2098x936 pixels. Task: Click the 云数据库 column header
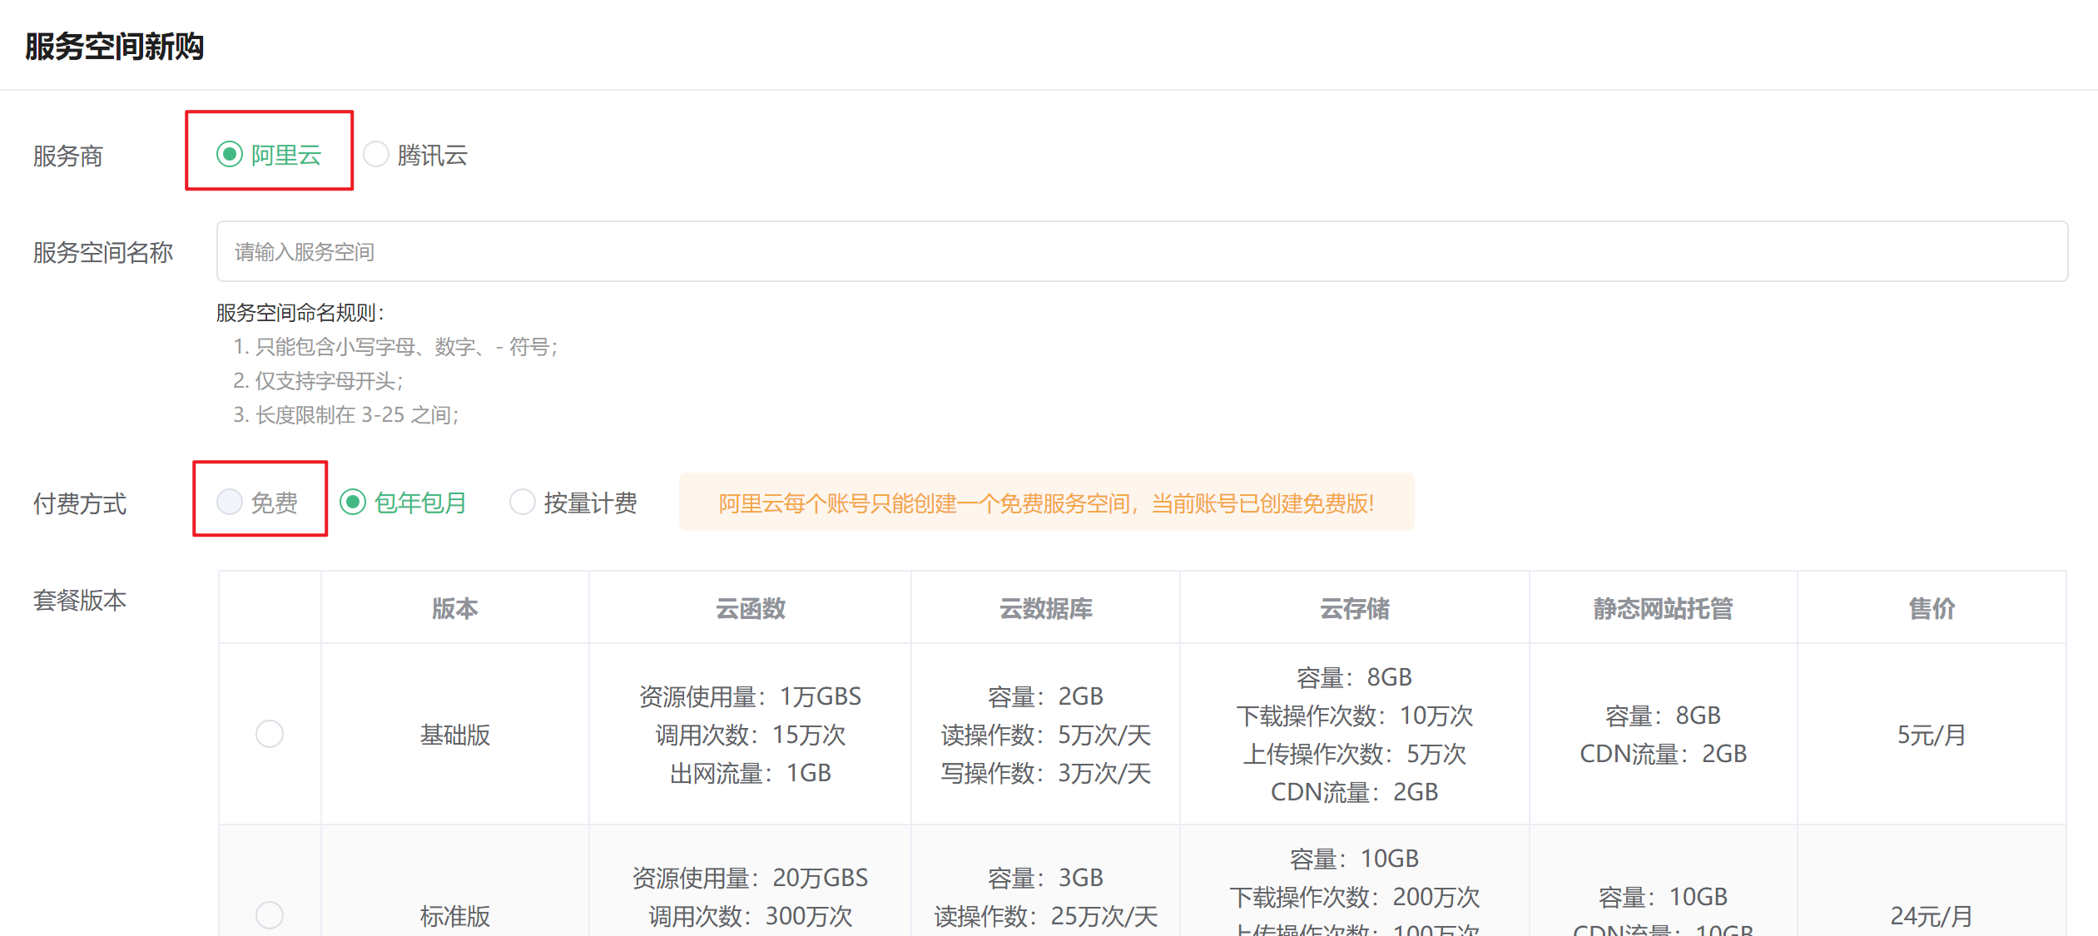(x=1045, y=608)
